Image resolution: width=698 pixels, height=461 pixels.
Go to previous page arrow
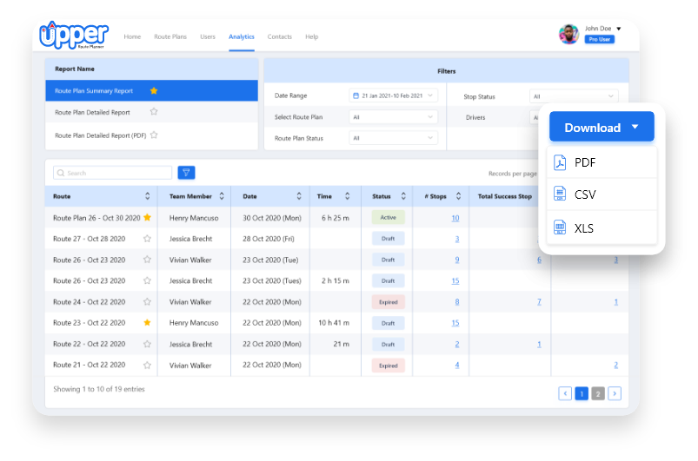(x=565, y=393)
